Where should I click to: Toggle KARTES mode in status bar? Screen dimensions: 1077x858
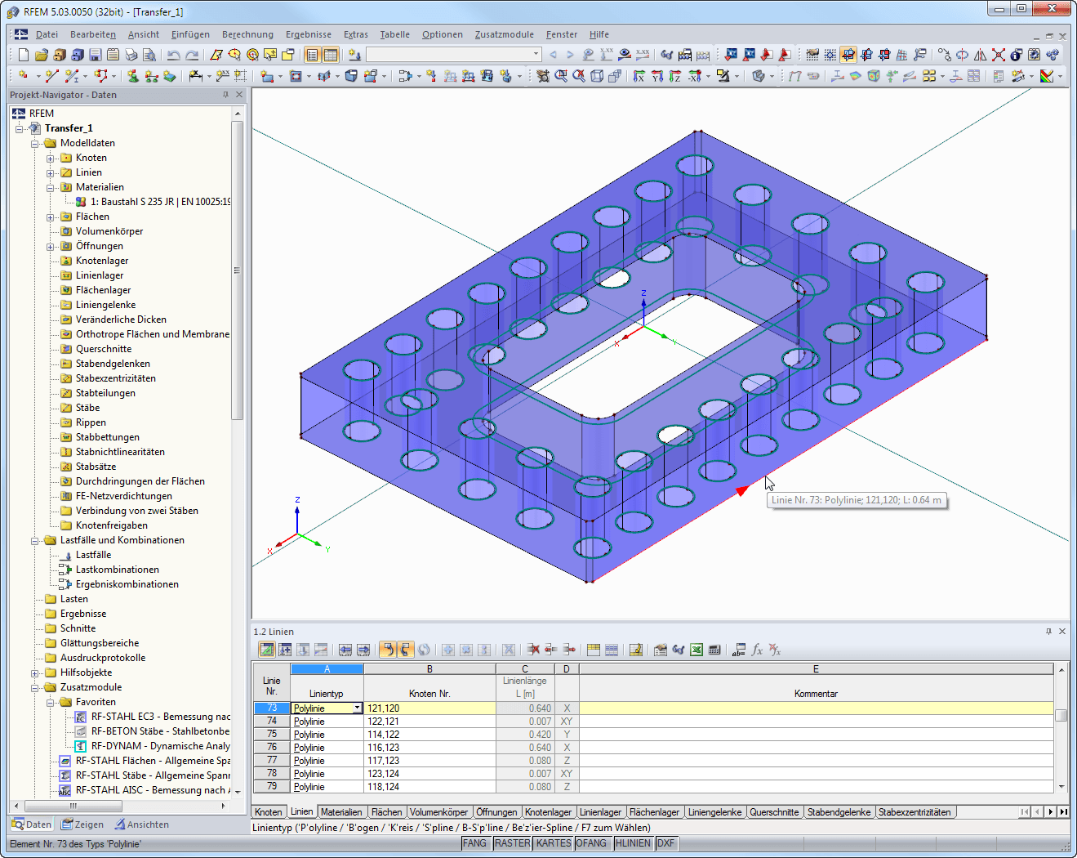(554, 843)
